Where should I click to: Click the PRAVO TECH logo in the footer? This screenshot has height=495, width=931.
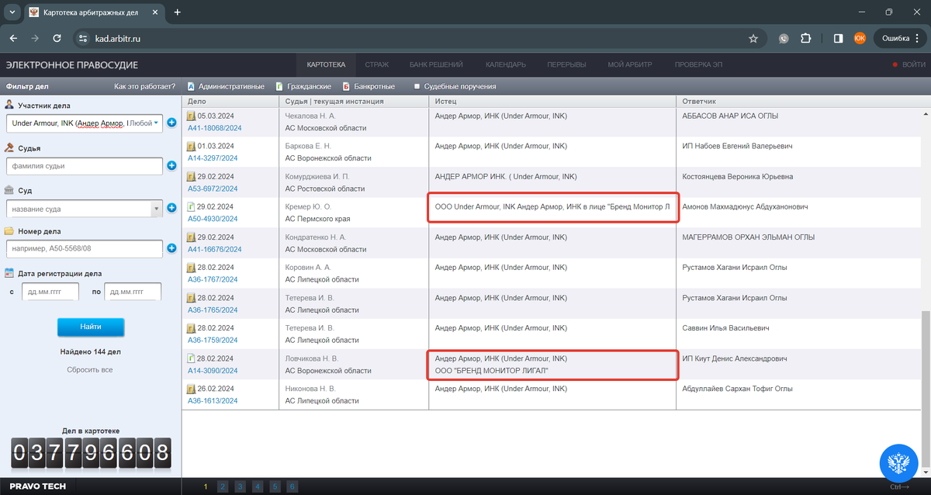coord(37,486)
